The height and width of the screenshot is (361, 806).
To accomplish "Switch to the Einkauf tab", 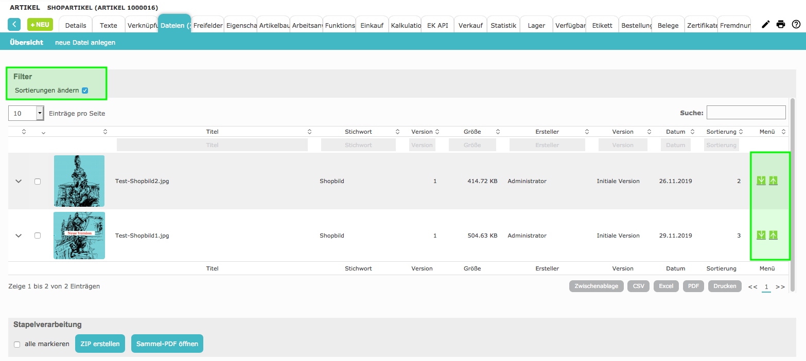I will (372, 25).
